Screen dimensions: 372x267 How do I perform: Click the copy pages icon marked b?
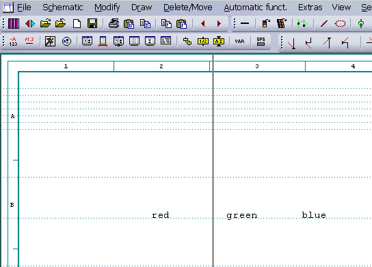(145, 24)
